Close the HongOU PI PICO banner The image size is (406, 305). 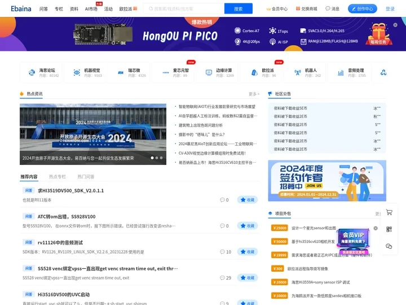click(x=395, y=25)
